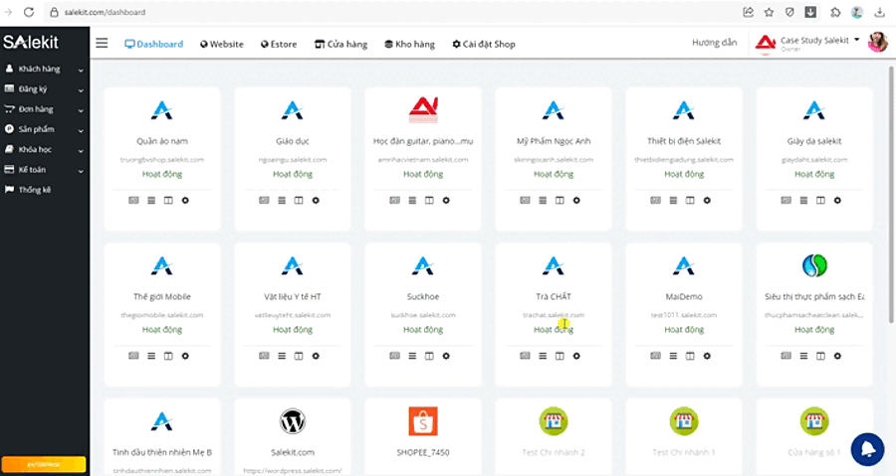The height and width of the screenshot is (476, 896).
Task: Click the Test Chi nhánh 1 store title
Action: [x=684, y=452]
